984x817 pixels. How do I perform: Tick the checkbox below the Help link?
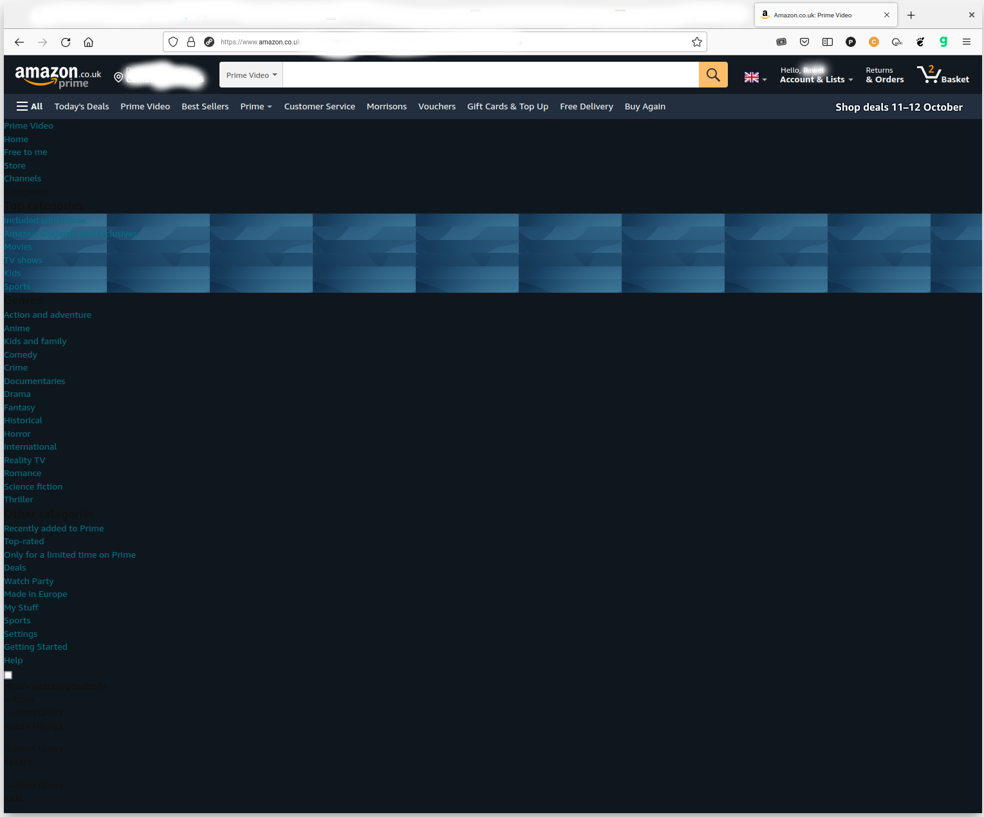tap(8, 675)
